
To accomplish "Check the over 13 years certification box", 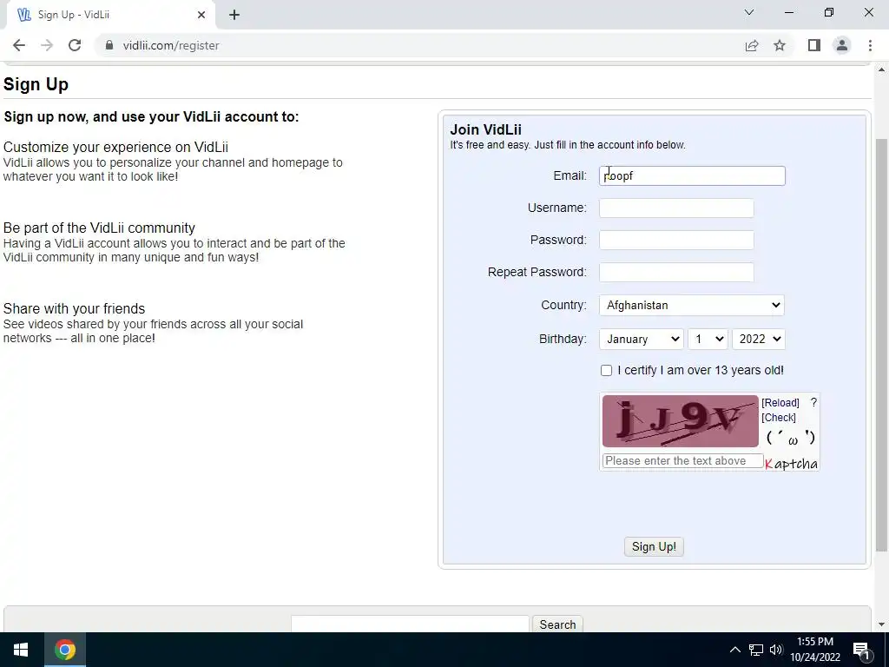I will [606, 370].
